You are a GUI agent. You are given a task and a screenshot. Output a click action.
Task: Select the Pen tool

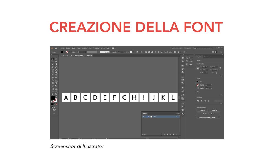click(x=53, y=64)
